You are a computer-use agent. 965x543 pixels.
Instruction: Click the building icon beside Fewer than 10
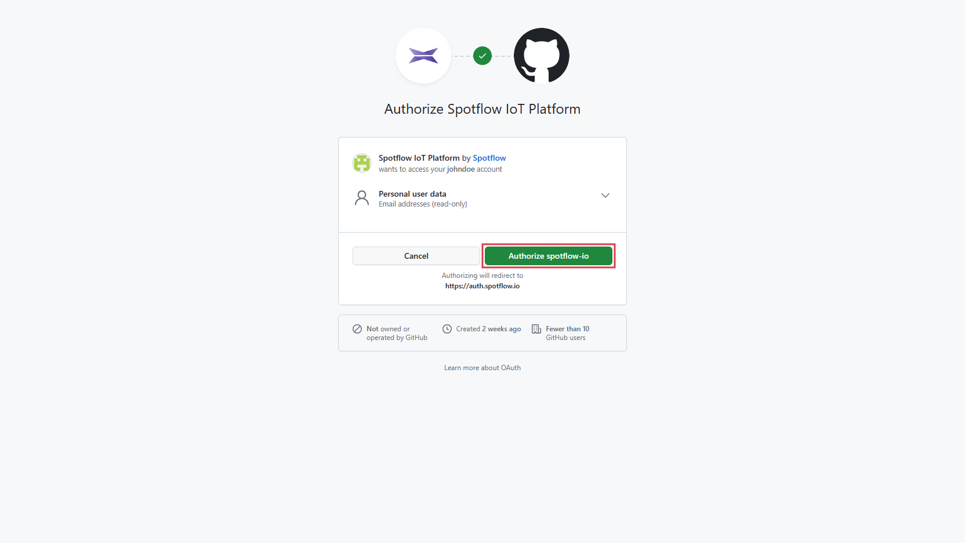(536, 329)
